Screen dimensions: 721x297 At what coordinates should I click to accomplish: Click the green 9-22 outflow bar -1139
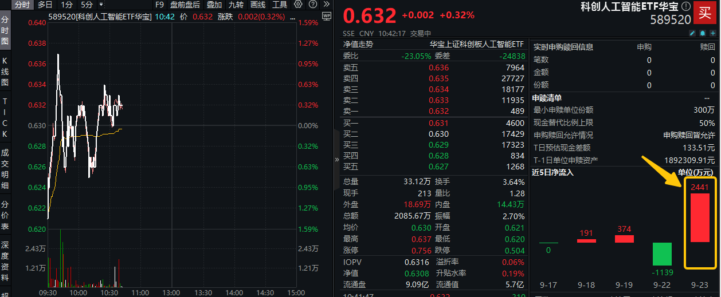tap(662, 254)
